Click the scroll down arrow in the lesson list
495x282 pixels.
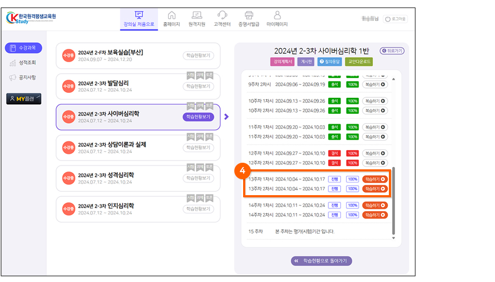point(393,237)
